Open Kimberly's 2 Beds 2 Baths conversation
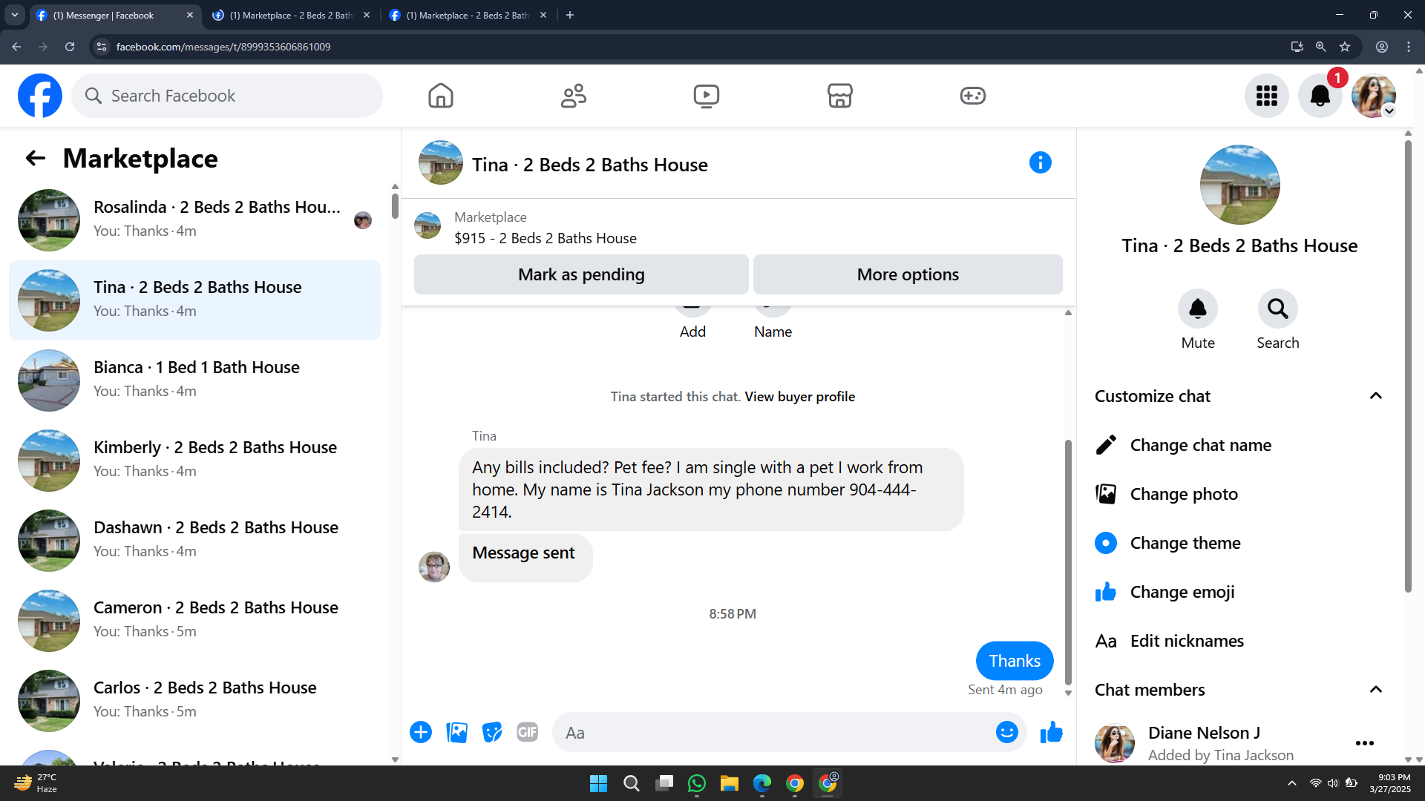 pyautogui.click(x=194, y=461)
